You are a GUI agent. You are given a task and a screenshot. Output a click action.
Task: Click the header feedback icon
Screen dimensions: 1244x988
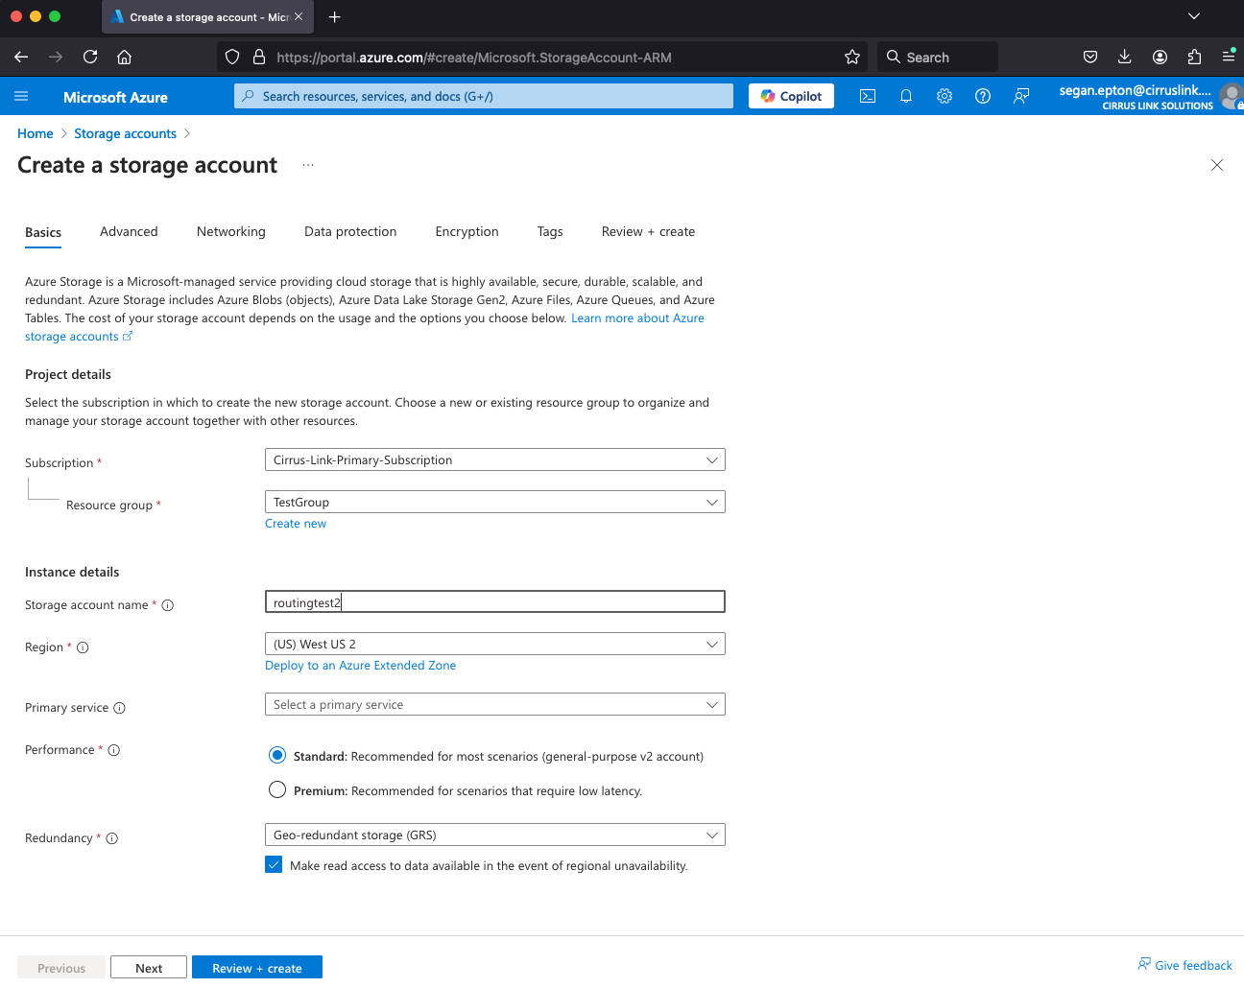pos(1021,96)
